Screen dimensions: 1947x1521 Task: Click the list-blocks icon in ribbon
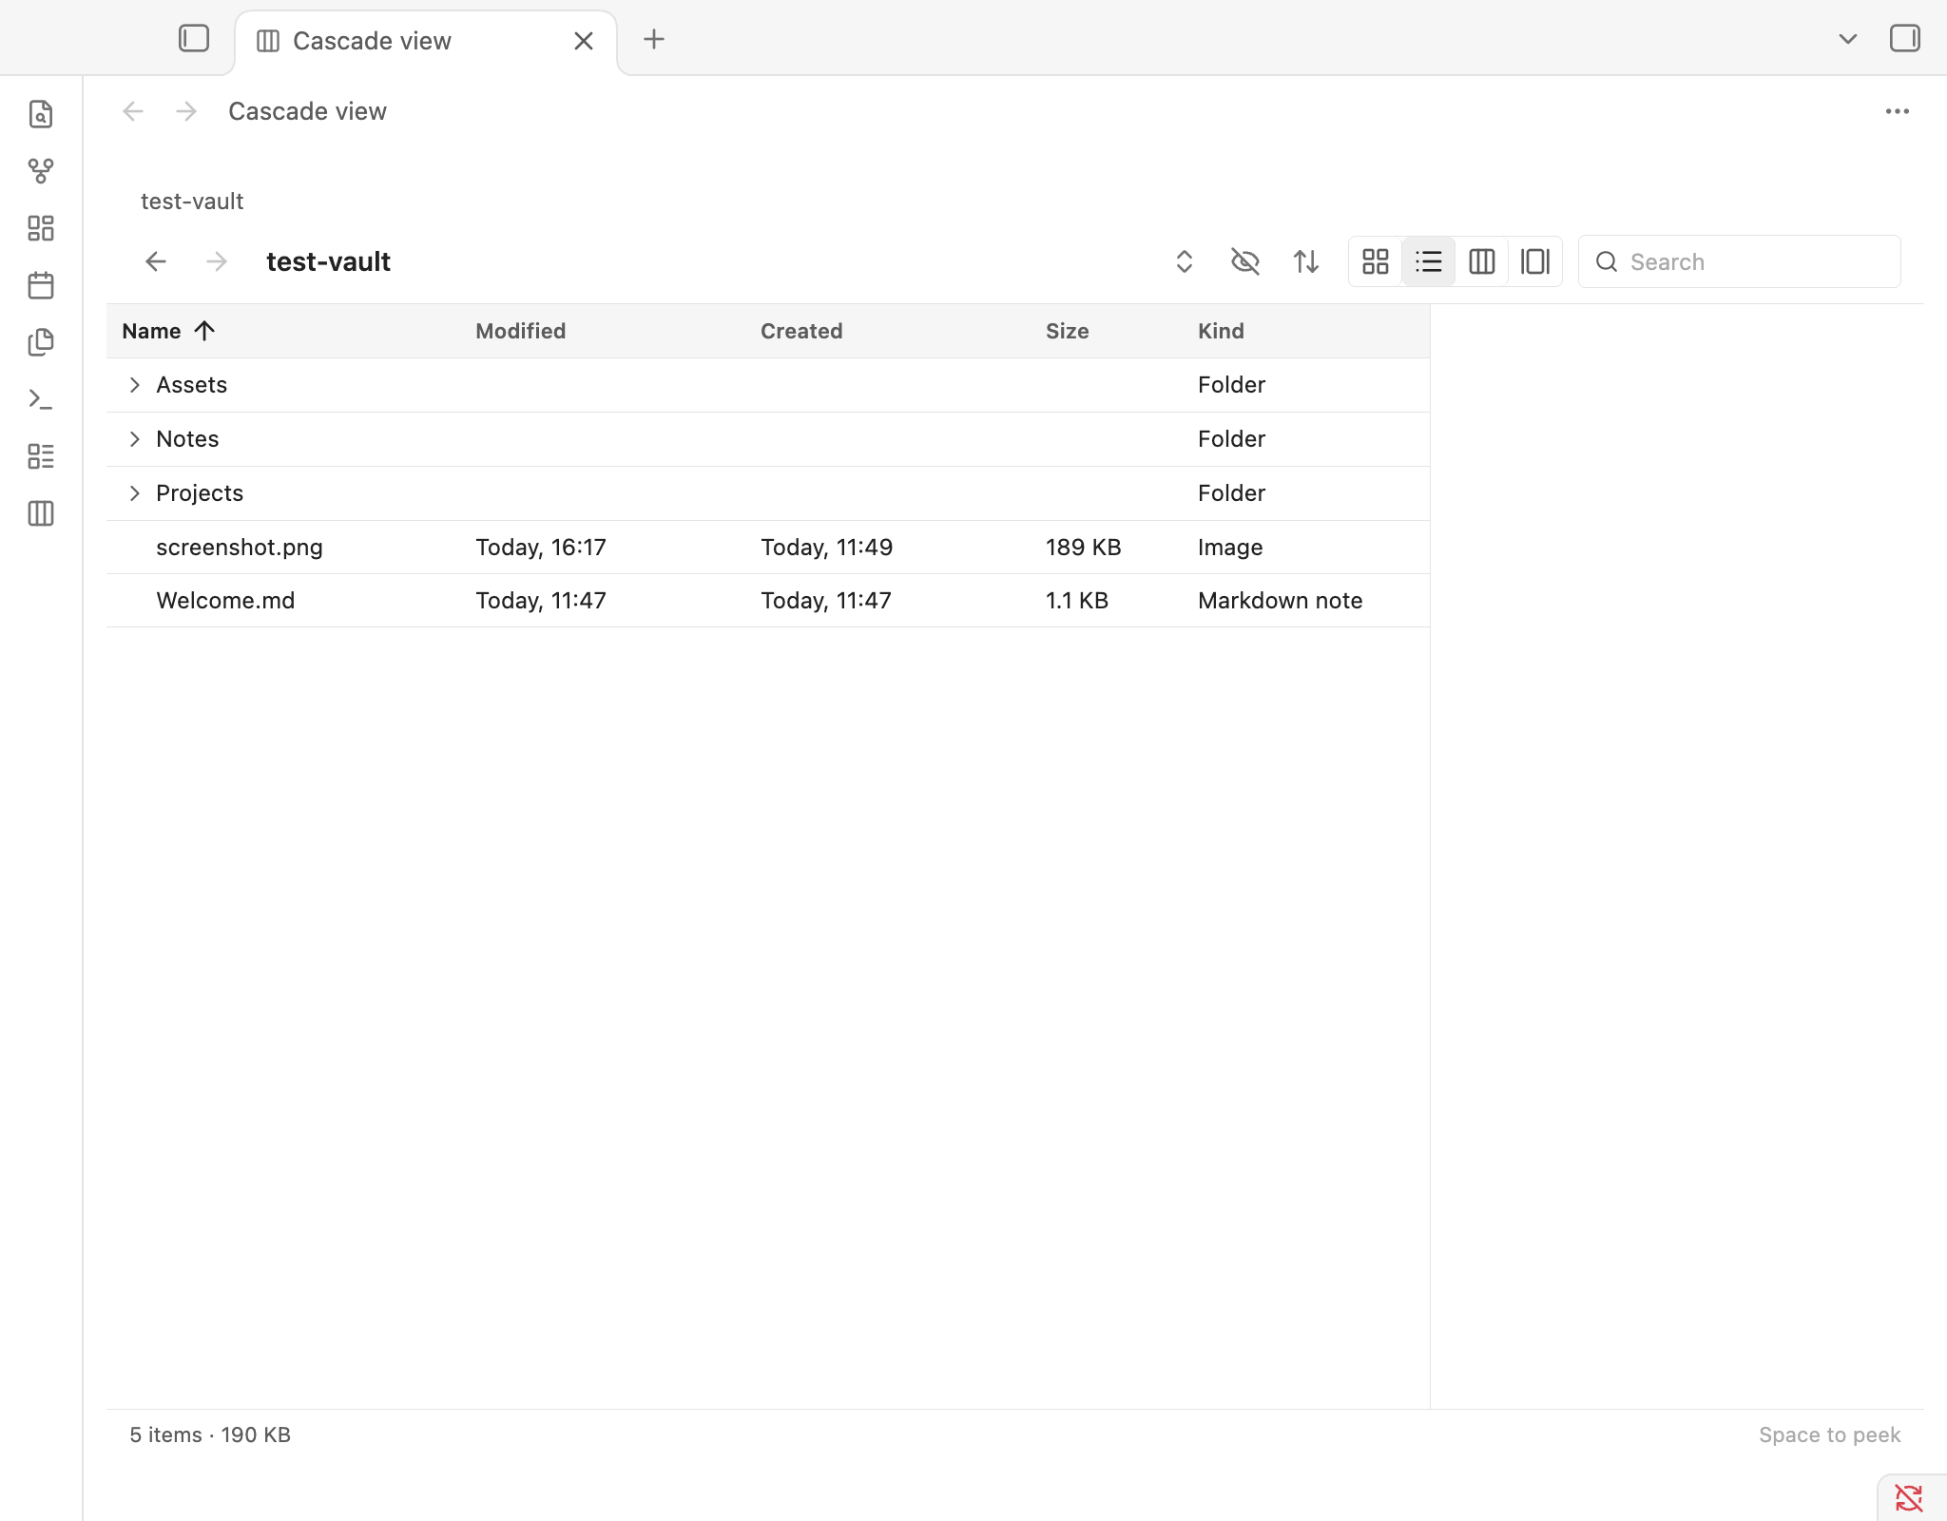point(41,456)
